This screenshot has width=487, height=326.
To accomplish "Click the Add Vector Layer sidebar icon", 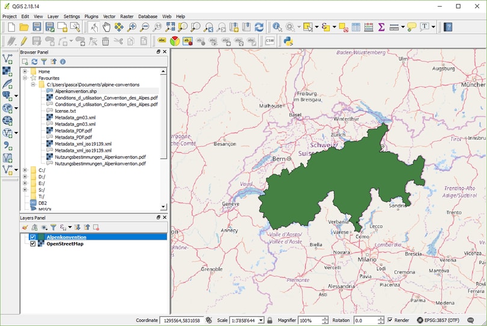I will coord(7,58).
